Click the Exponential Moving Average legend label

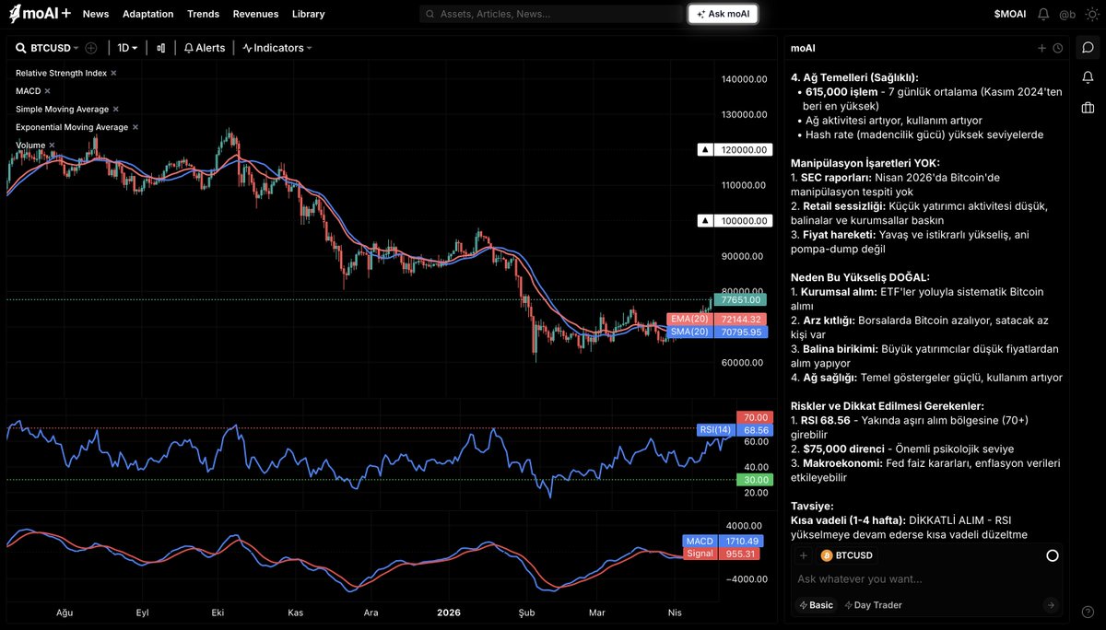point(72,127)
